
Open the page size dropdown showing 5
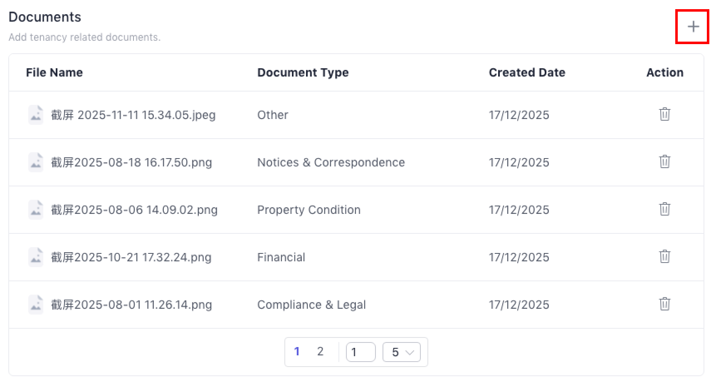(x=401, y=352)
